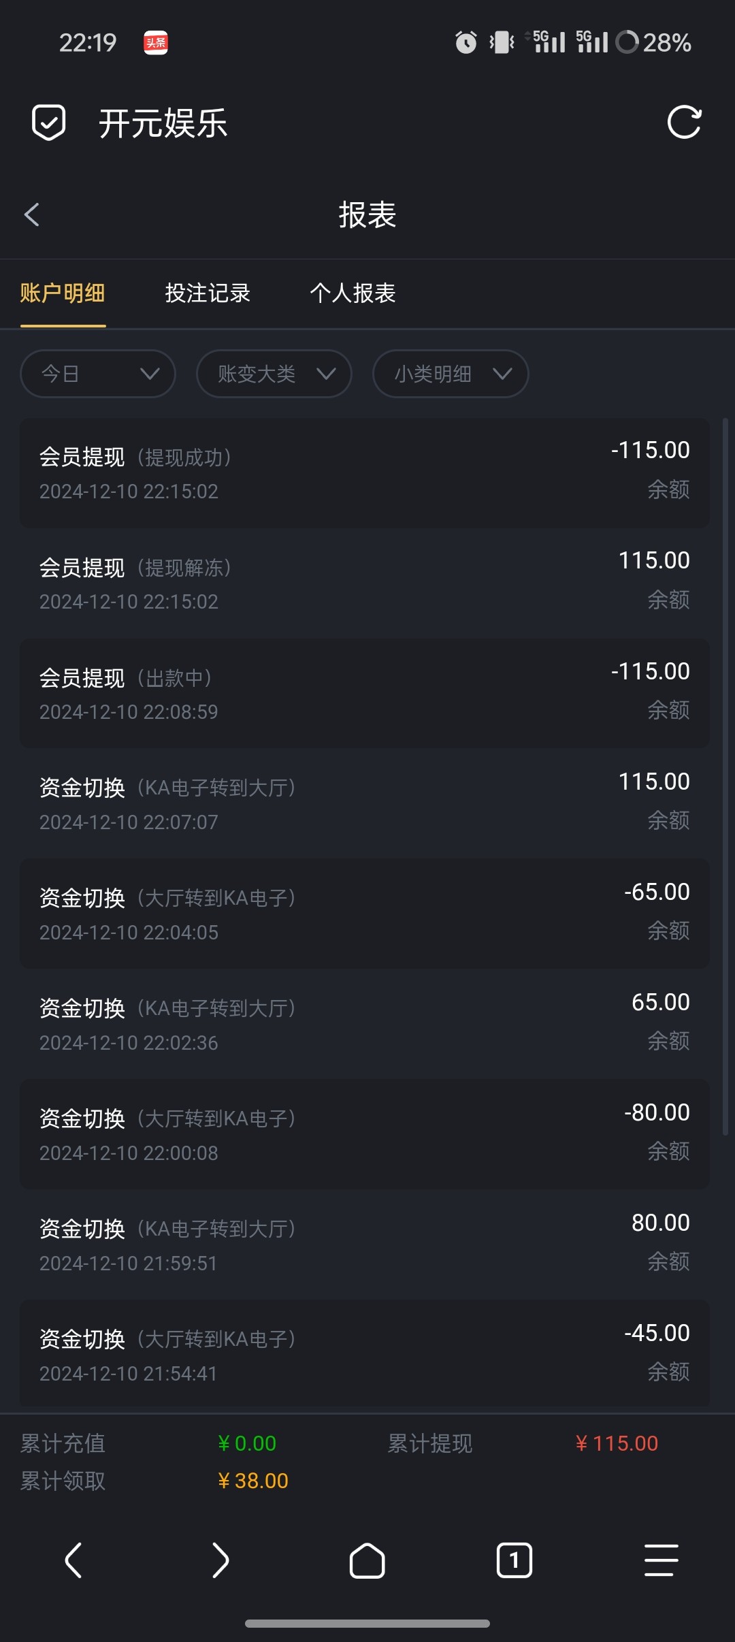Switch to the 投注记录 tab
This screenshot has width=735, height=1642.
(x=208, y=293)
